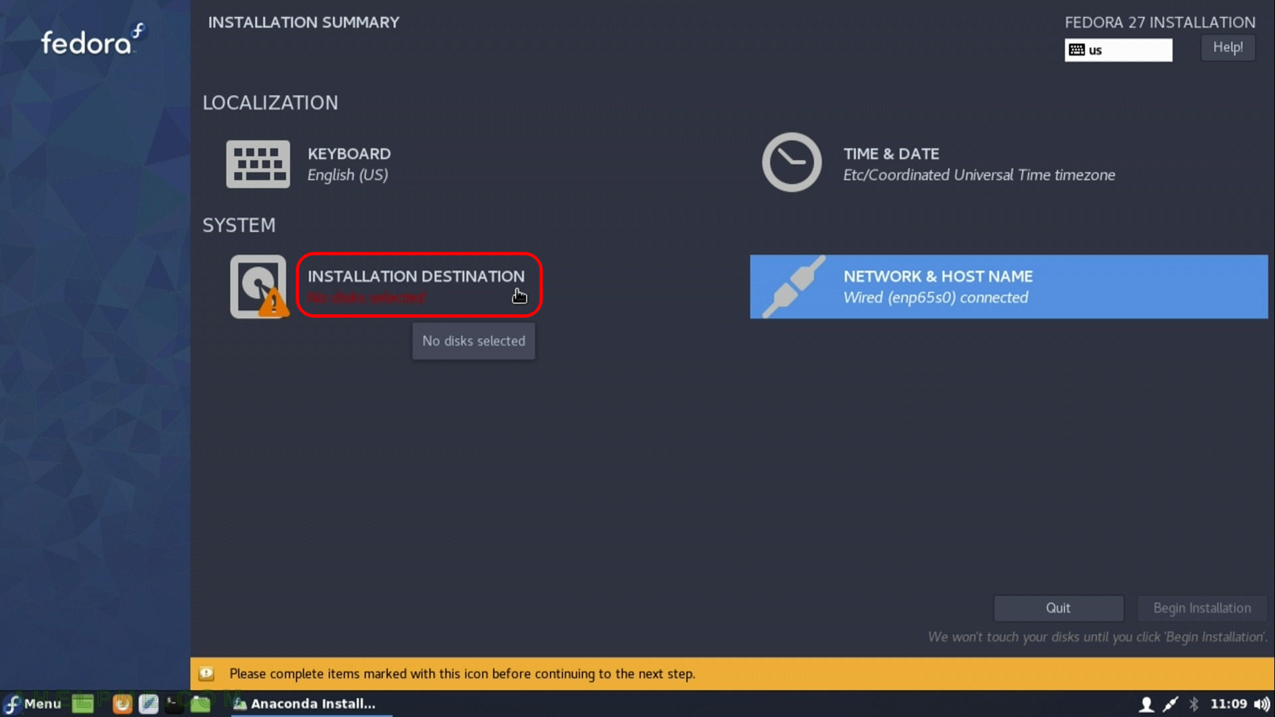
Task: Click the Fedora logo in the sidebar
Action: coord(92,39)
